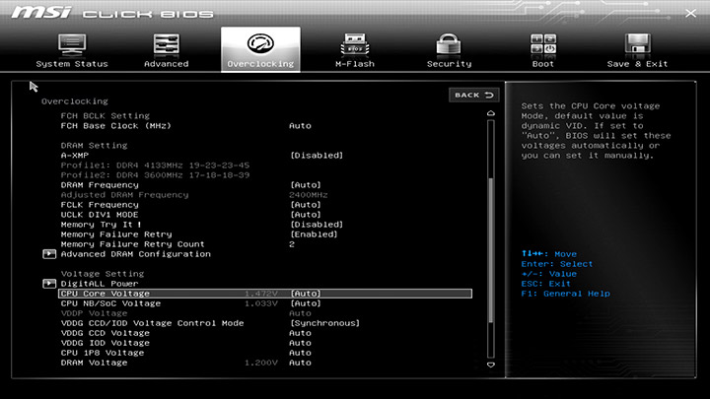Open the Boot section icon
The height and width of the screenshot is (399, 710).
coord(543,45)
